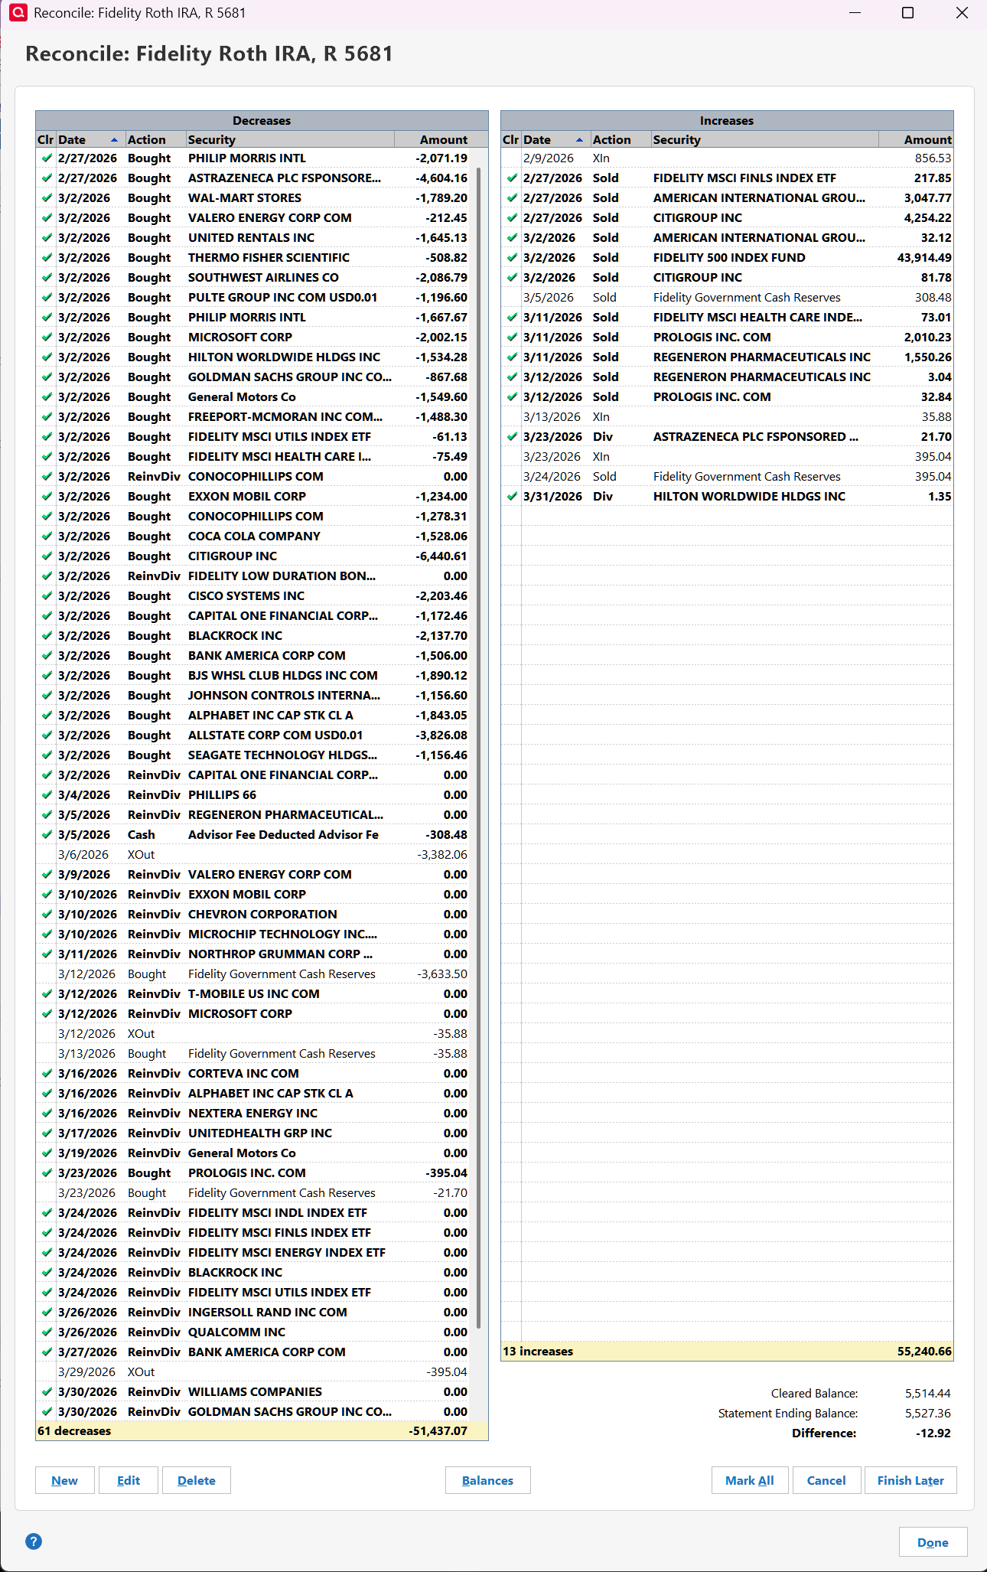
Task: Click the Cancel button
Action: click(x=827, y=1480)
